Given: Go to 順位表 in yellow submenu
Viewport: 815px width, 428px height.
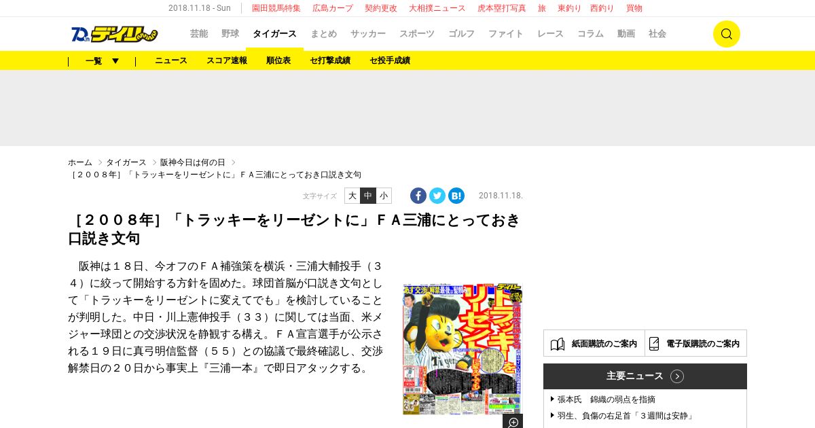Looking at the screenshot, I should pyautogui.click(x=278, y=60).
